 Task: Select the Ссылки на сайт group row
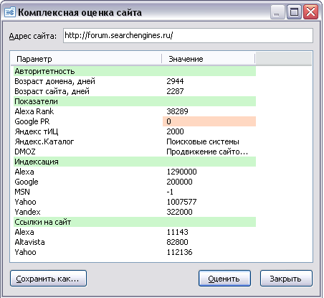tap(135, 222)
